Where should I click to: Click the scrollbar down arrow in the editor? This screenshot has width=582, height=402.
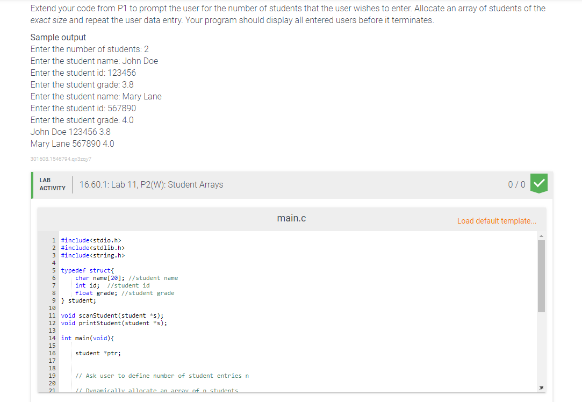click(542, 386)
